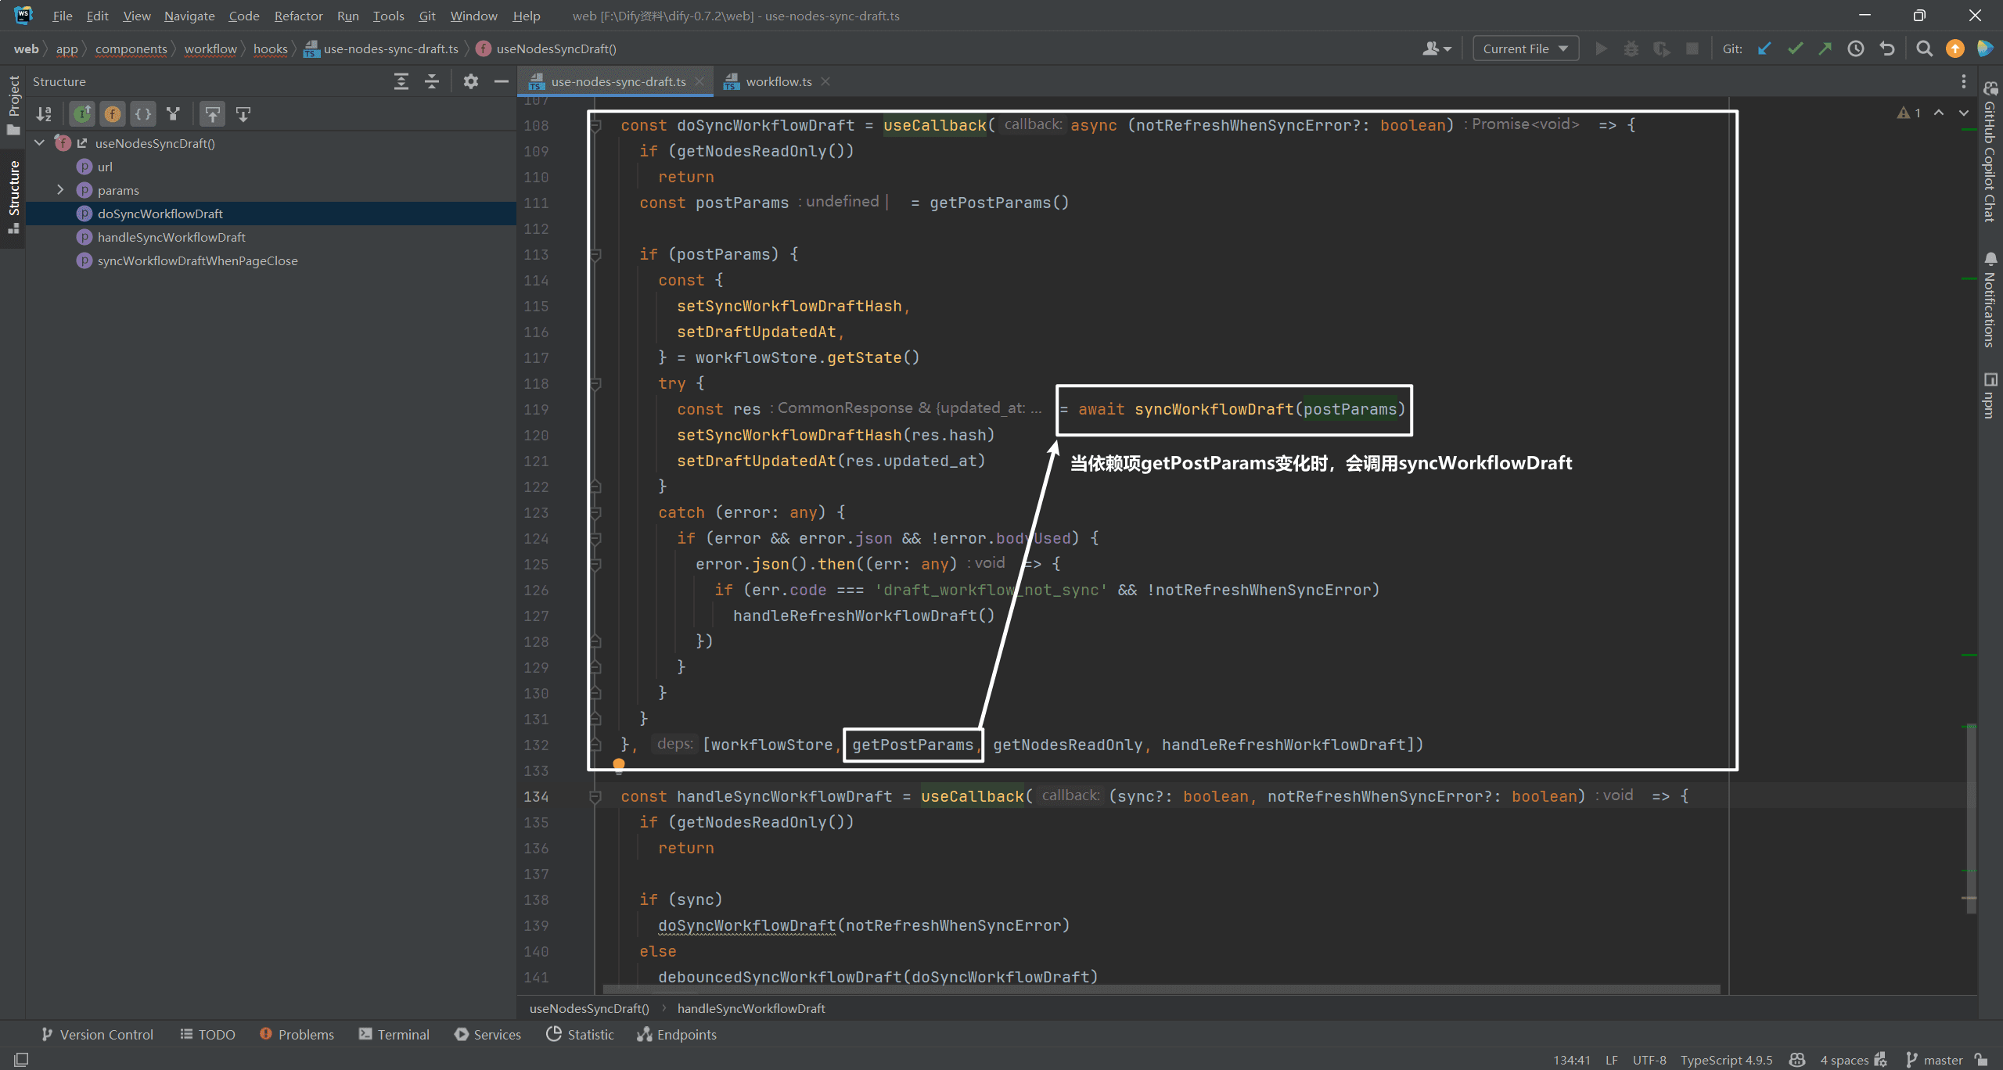
Task: Toggle sort alphabetically in Structure panel
Action: point(44,114)
